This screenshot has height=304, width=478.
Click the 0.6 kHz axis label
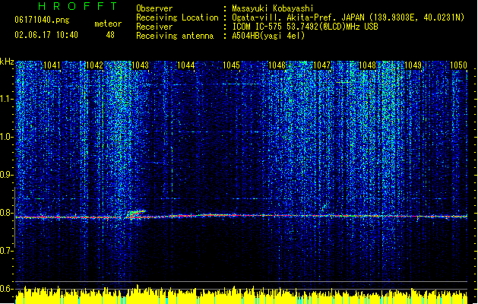[7, 289]
